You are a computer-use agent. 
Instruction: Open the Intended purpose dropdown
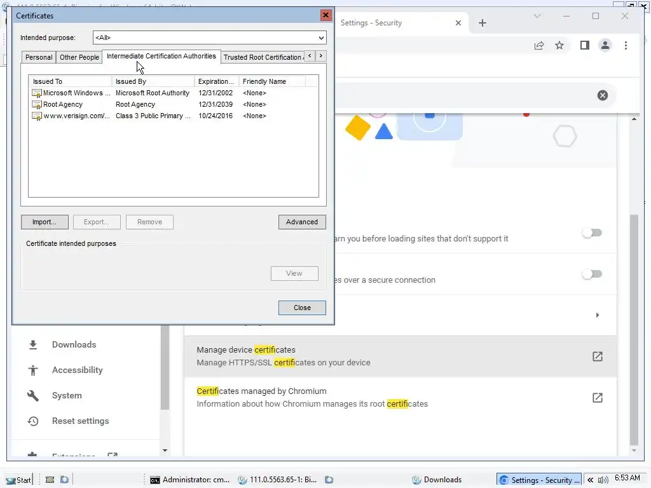click(x=210, y=37)
